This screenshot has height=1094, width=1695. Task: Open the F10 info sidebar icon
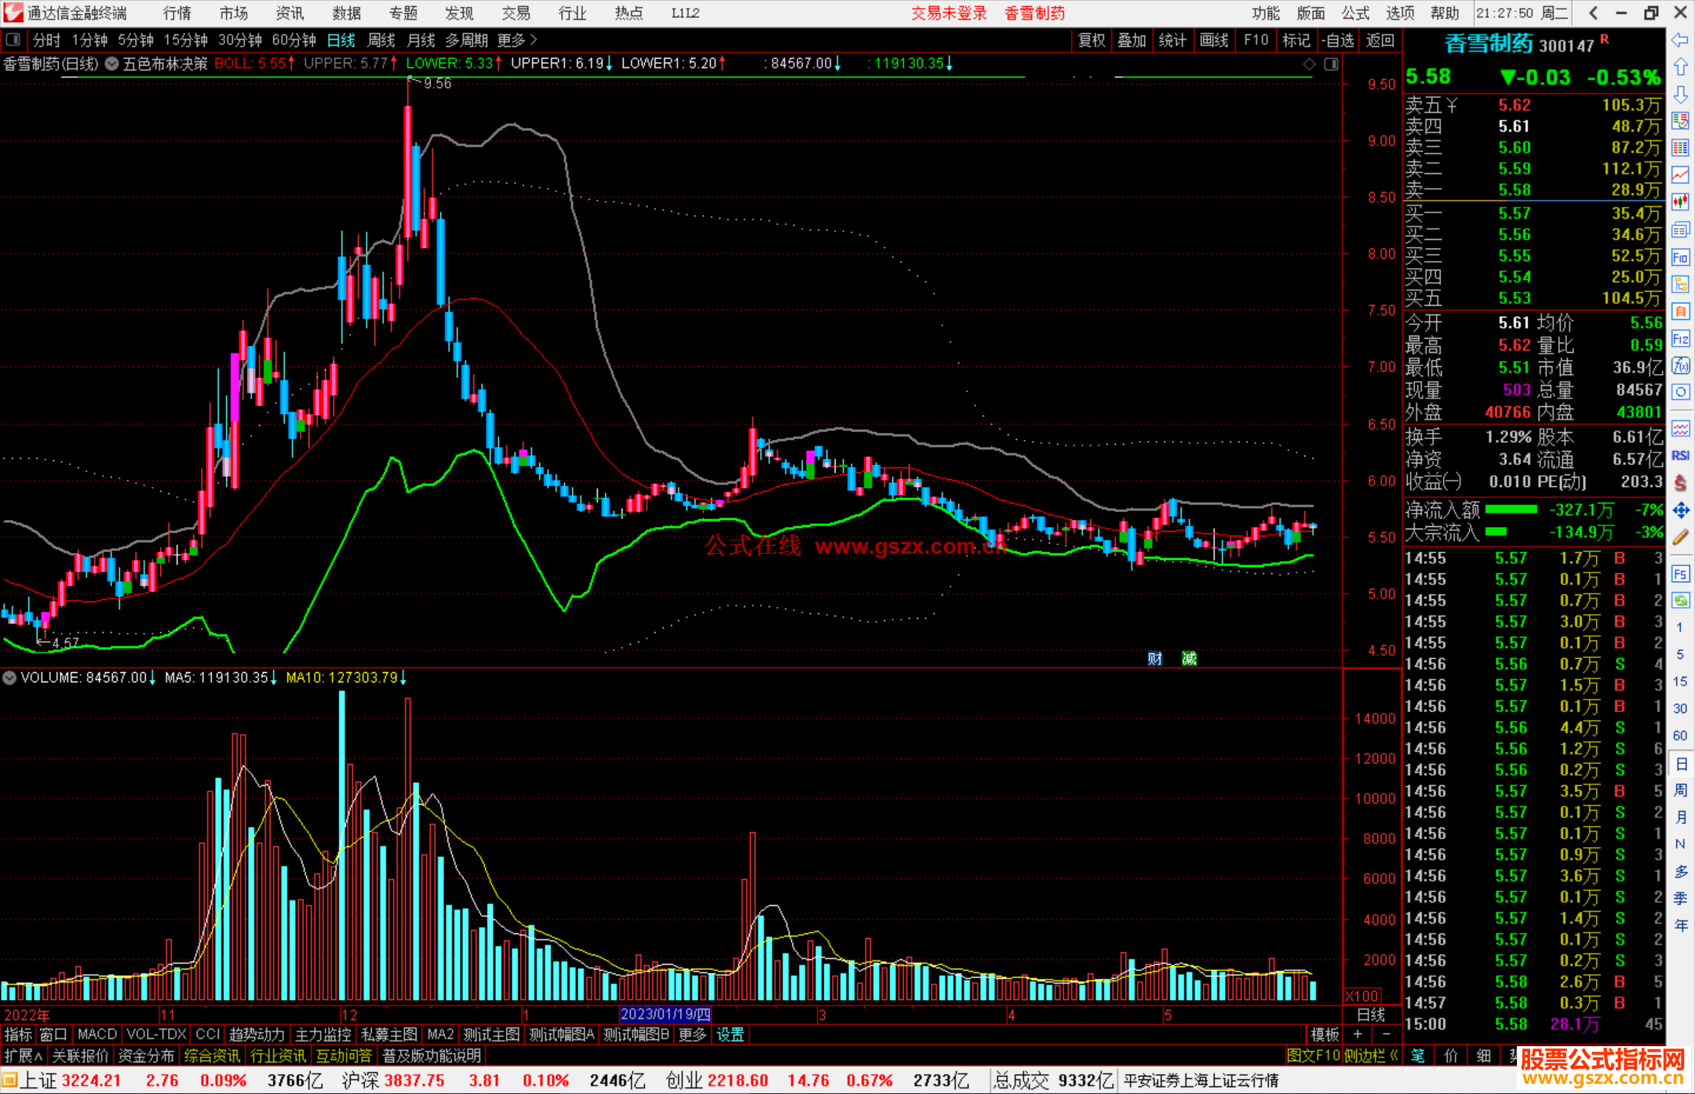[1680, 257]
